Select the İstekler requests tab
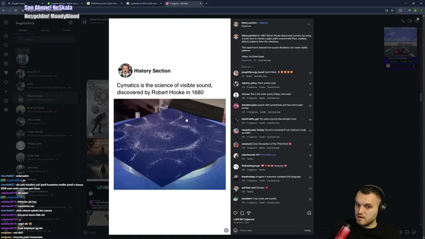 (x=67, y=30)
